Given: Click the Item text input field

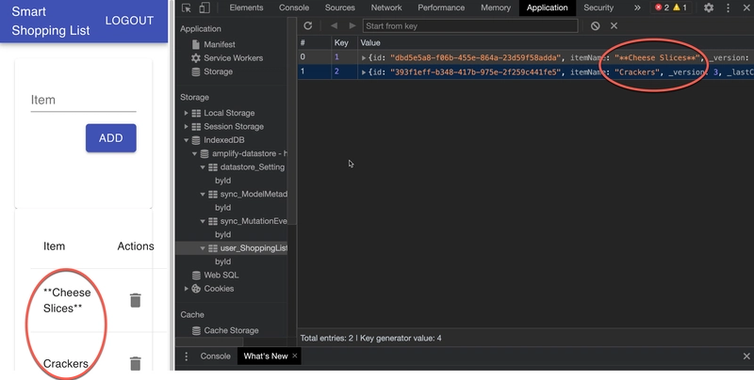Looking at the screenshot, I should (x=83, y=100).
